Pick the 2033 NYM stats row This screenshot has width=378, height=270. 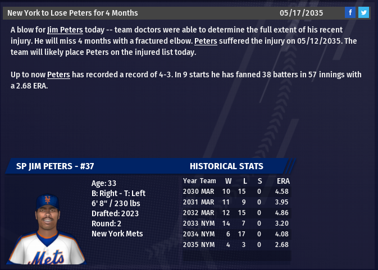pos(236,224)
